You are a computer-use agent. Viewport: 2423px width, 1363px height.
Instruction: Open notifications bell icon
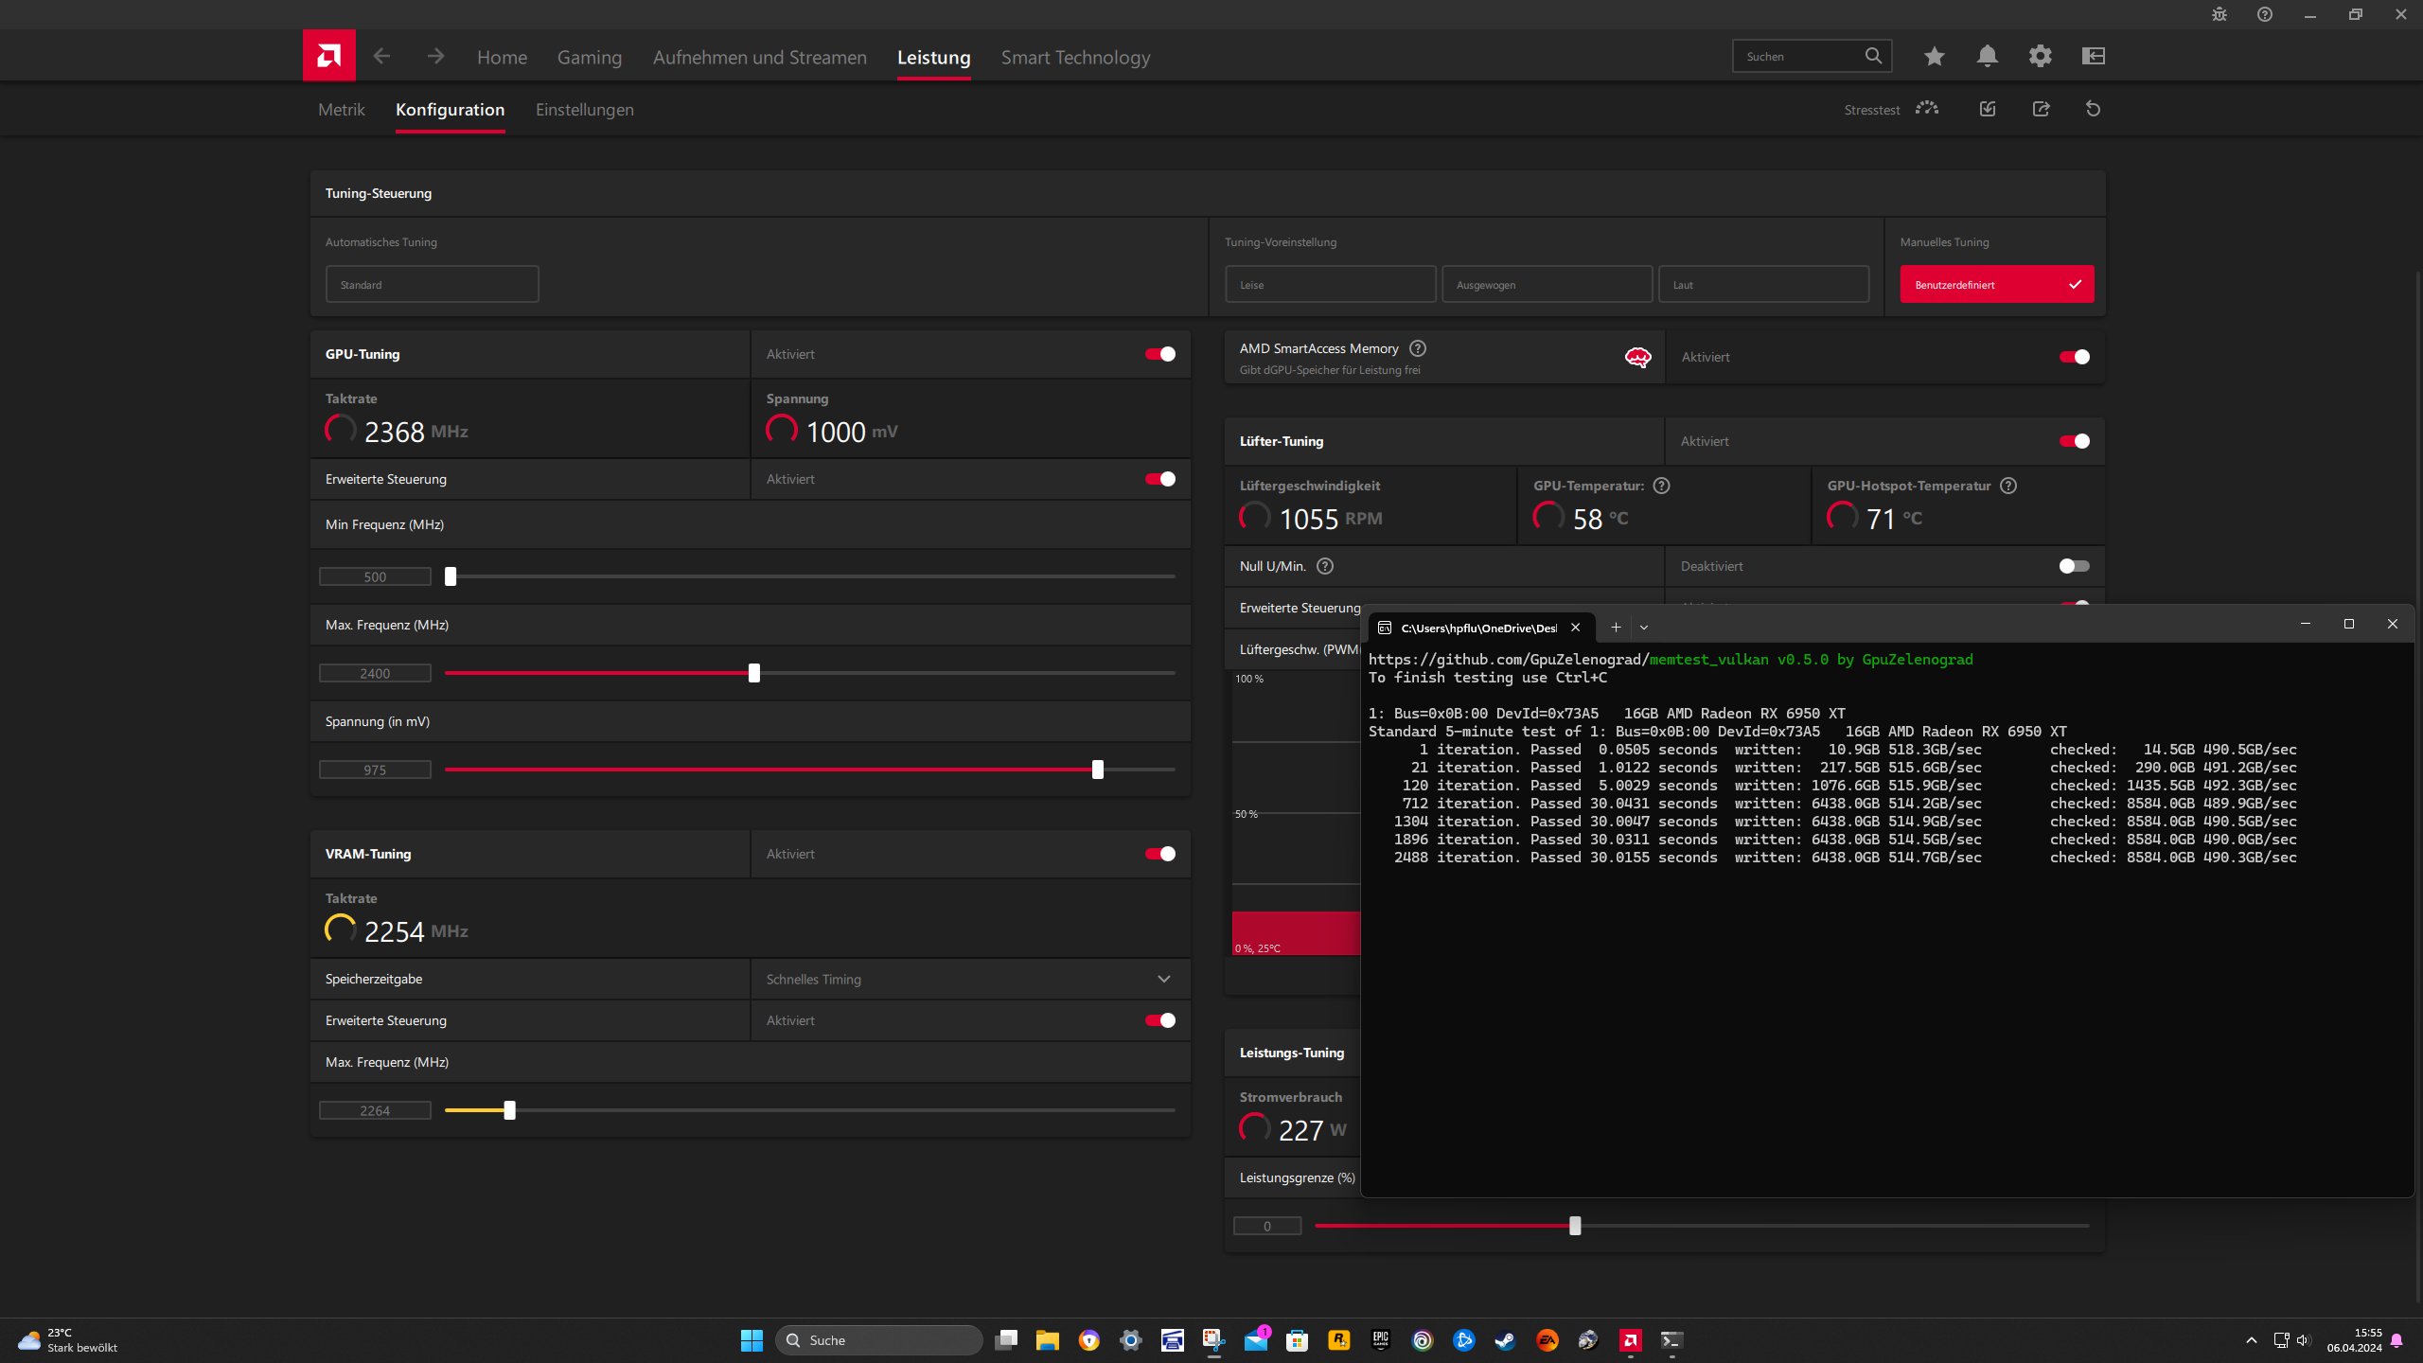[1987, 56]
